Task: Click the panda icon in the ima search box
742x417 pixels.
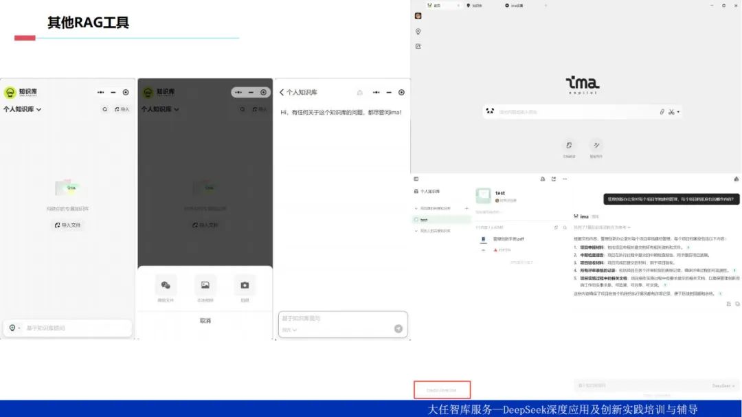Action: click(x=490, y=111)
